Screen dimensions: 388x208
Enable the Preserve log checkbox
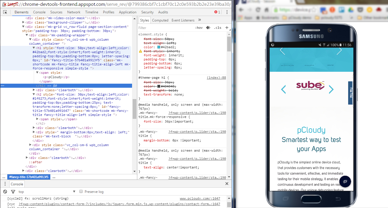[x=81, y=191]
